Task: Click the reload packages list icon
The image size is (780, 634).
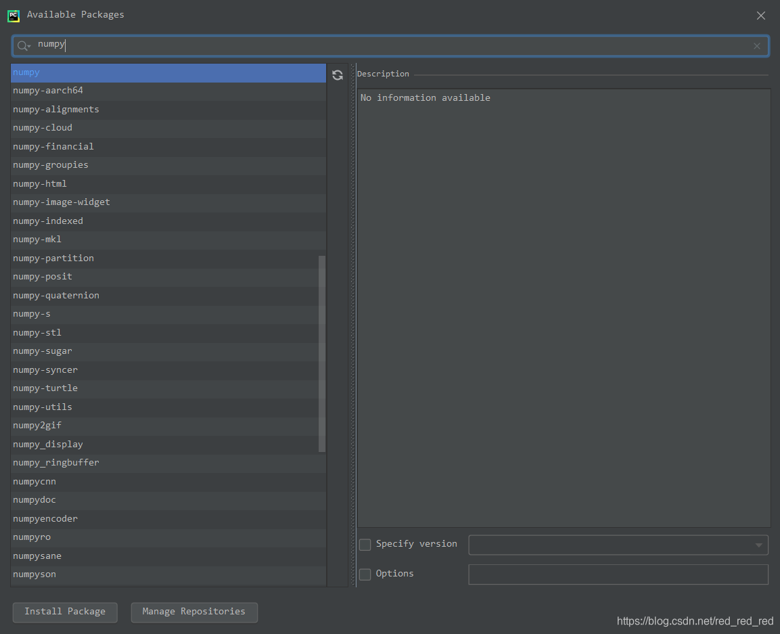Action: click(x=338, y=75)
